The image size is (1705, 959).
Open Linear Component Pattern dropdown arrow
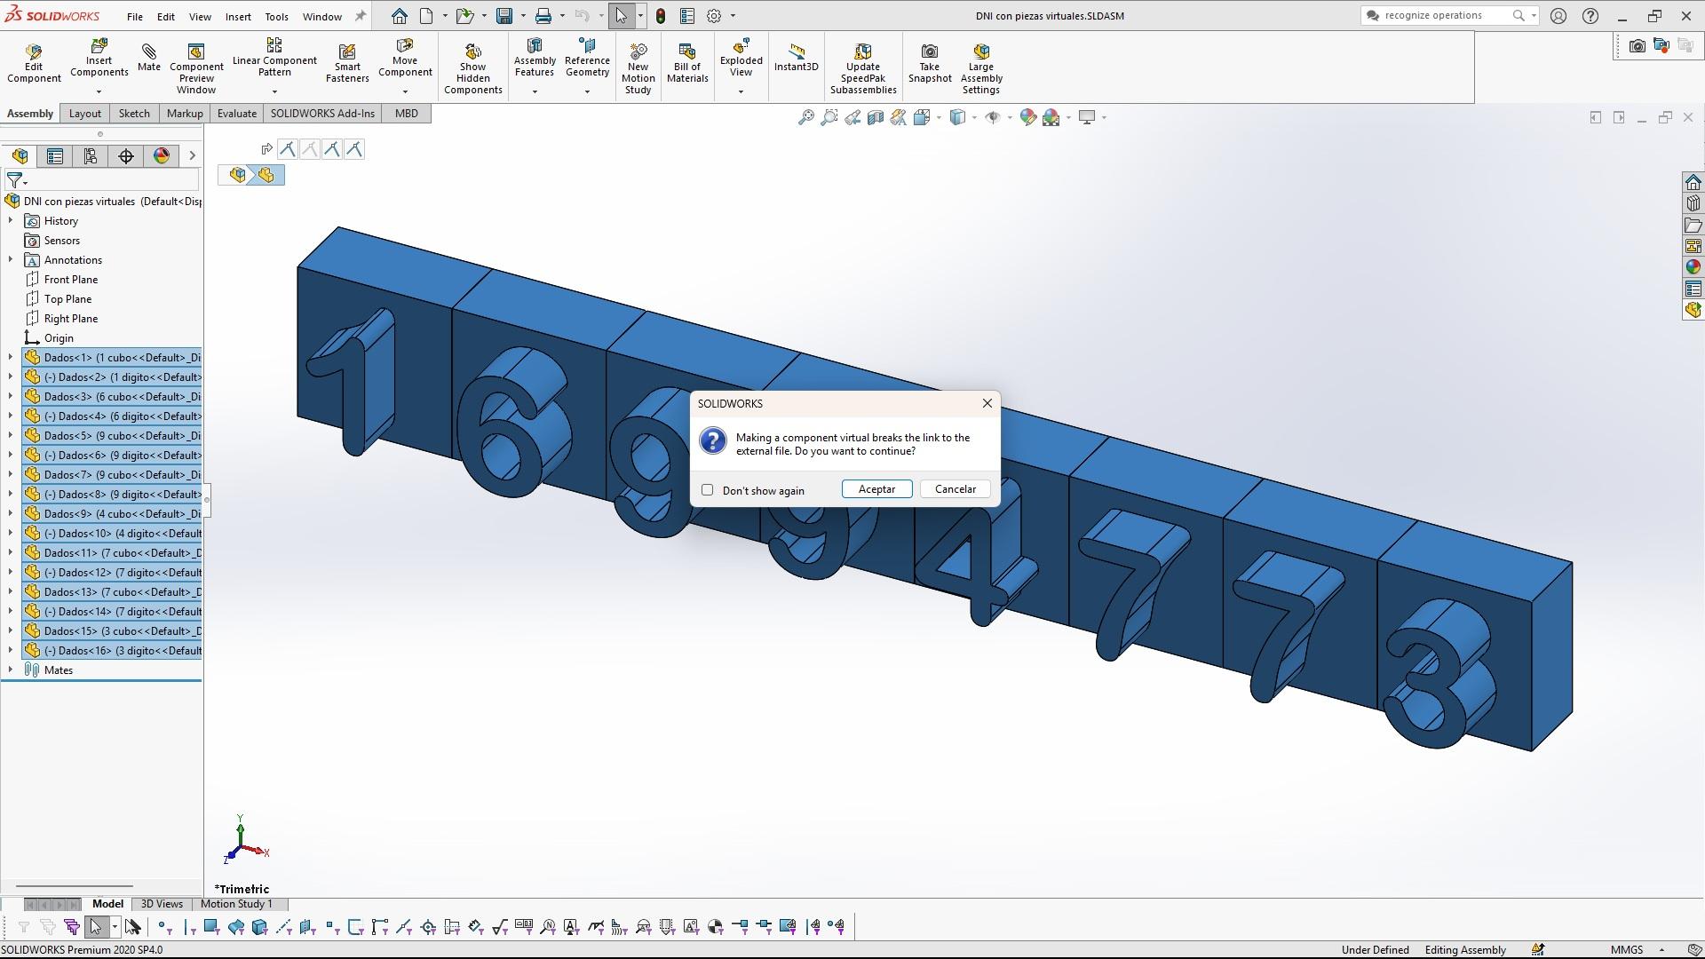(274, 91)
